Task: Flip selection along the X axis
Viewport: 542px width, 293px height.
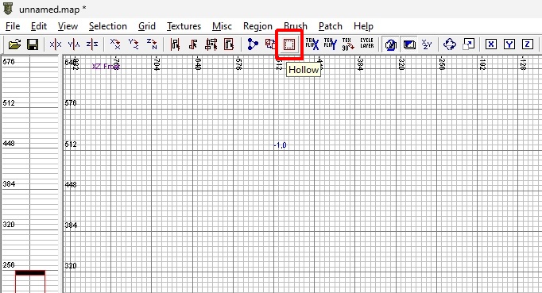Action: 56,44
